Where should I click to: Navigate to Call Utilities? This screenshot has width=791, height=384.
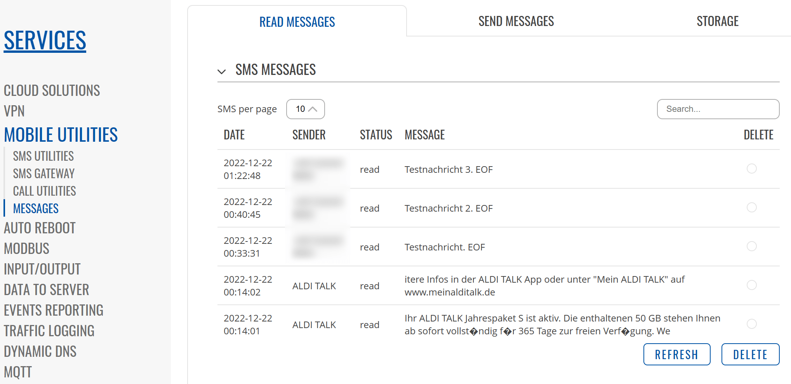(x=45, y=191)
